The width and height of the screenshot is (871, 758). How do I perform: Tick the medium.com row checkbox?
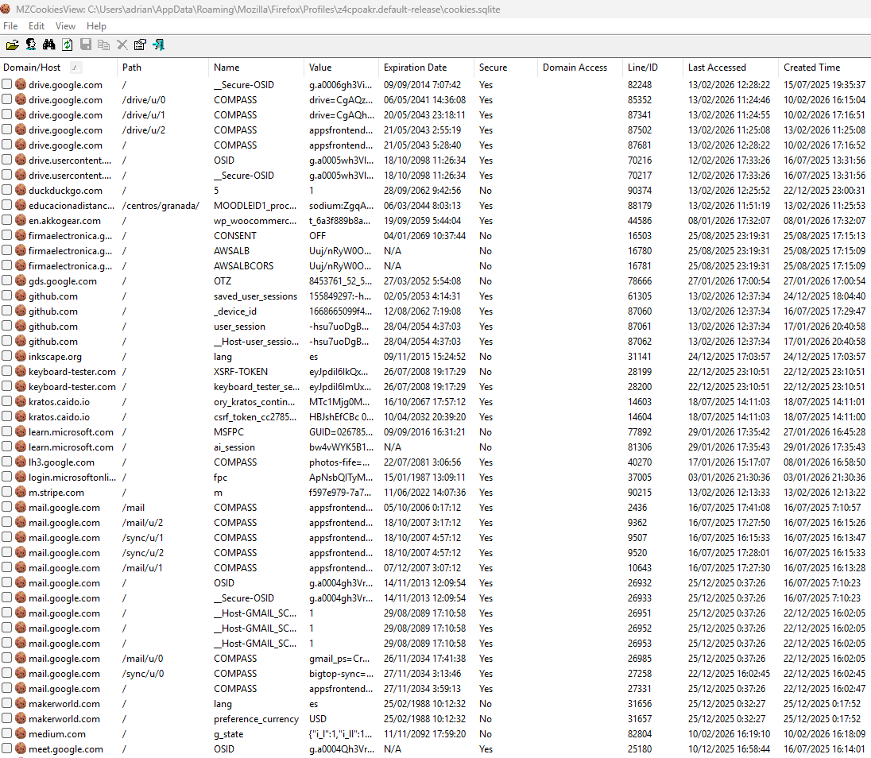tap(7, 734)
